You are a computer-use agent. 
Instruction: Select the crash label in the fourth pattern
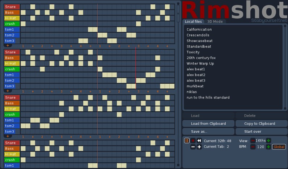[x=12, y=160]
